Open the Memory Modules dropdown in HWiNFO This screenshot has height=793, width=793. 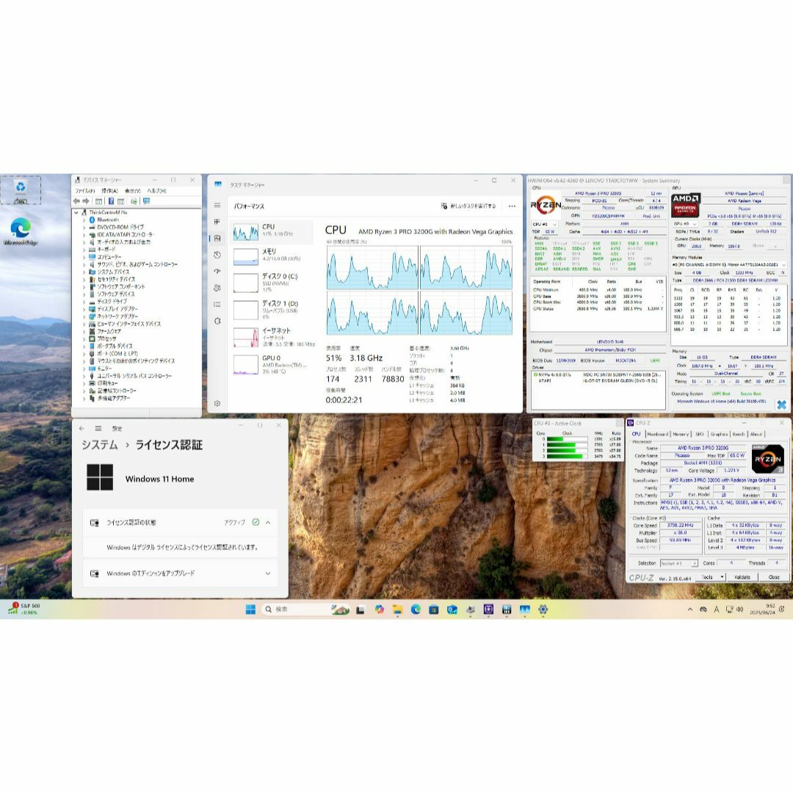point(729,264)
